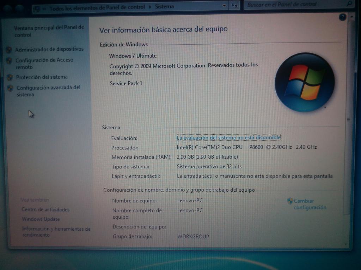This screenshot has height=270, width=361.
Task: Click the vertical scrollbar thumb
Action: [x=349, y=118]
